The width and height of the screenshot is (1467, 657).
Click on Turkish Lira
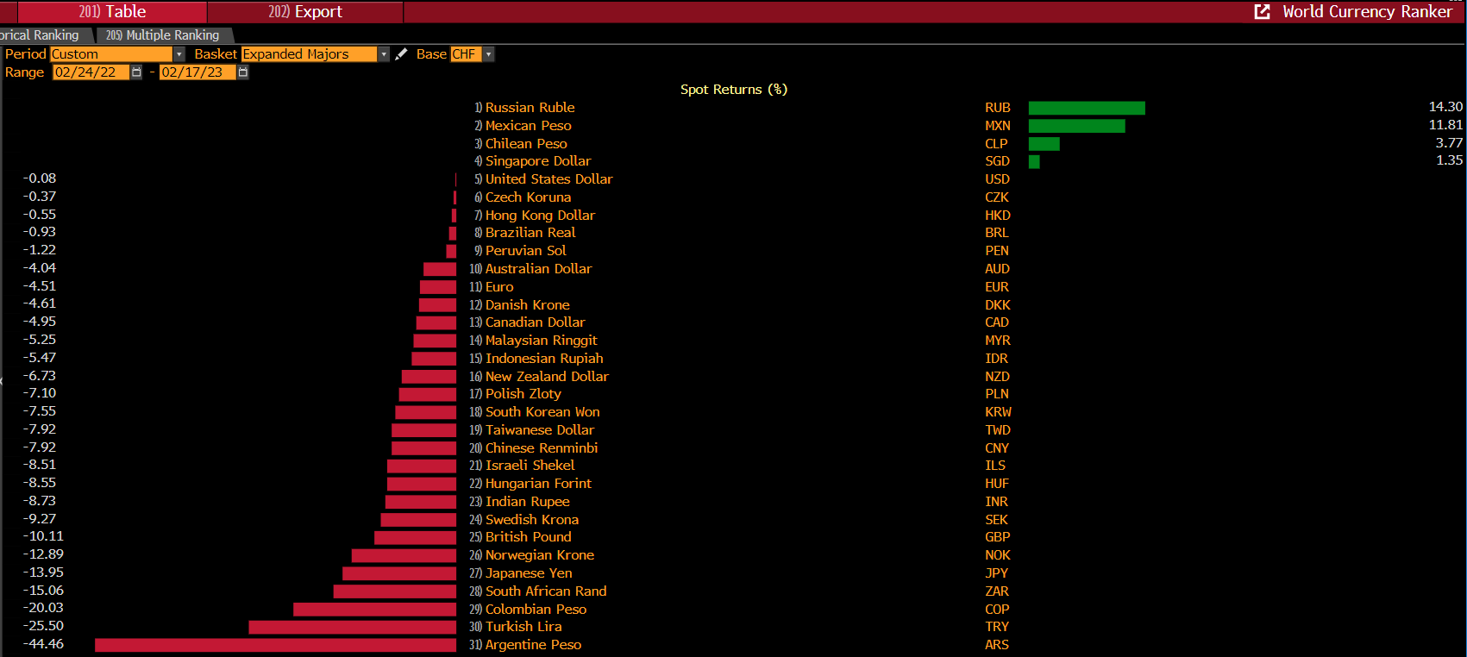pos(523,627)
